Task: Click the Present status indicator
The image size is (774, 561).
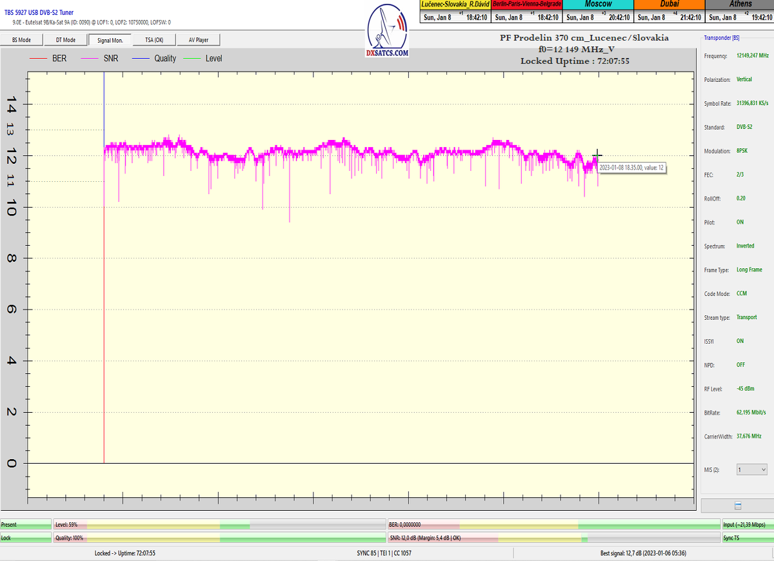Action: click(26, 525)
